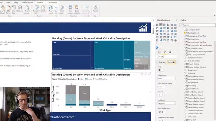Collapse the Fields pane chevron
The height and width of the screenshot is (121, 216).
click(214, 20)
